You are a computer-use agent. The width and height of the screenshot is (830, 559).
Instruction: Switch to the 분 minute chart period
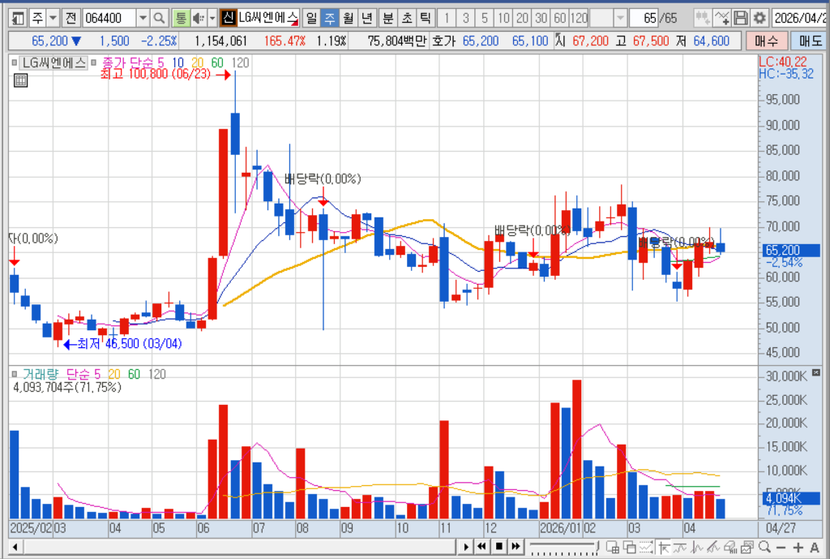[388, 19]
